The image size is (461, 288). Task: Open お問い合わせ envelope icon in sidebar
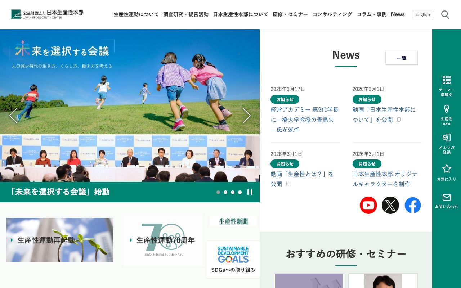[x=447, y=197]
